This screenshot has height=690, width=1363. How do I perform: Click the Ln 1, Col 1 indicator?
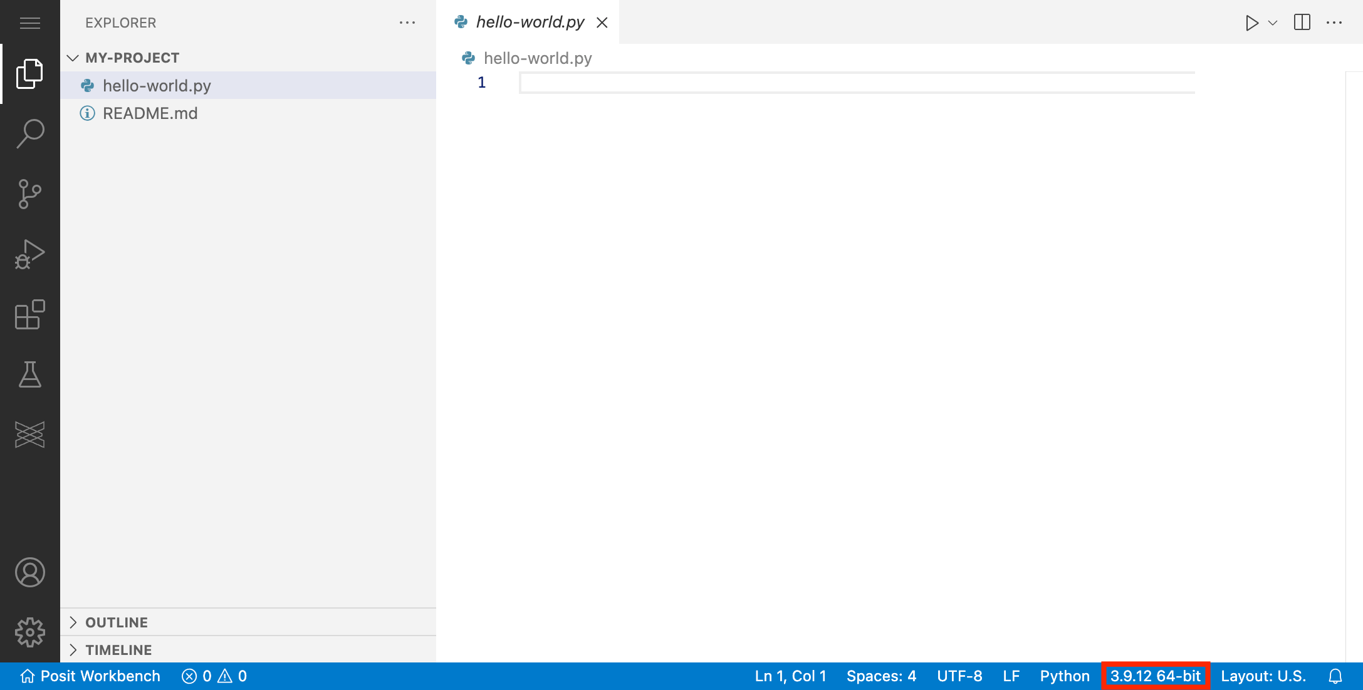pos(790,676)
